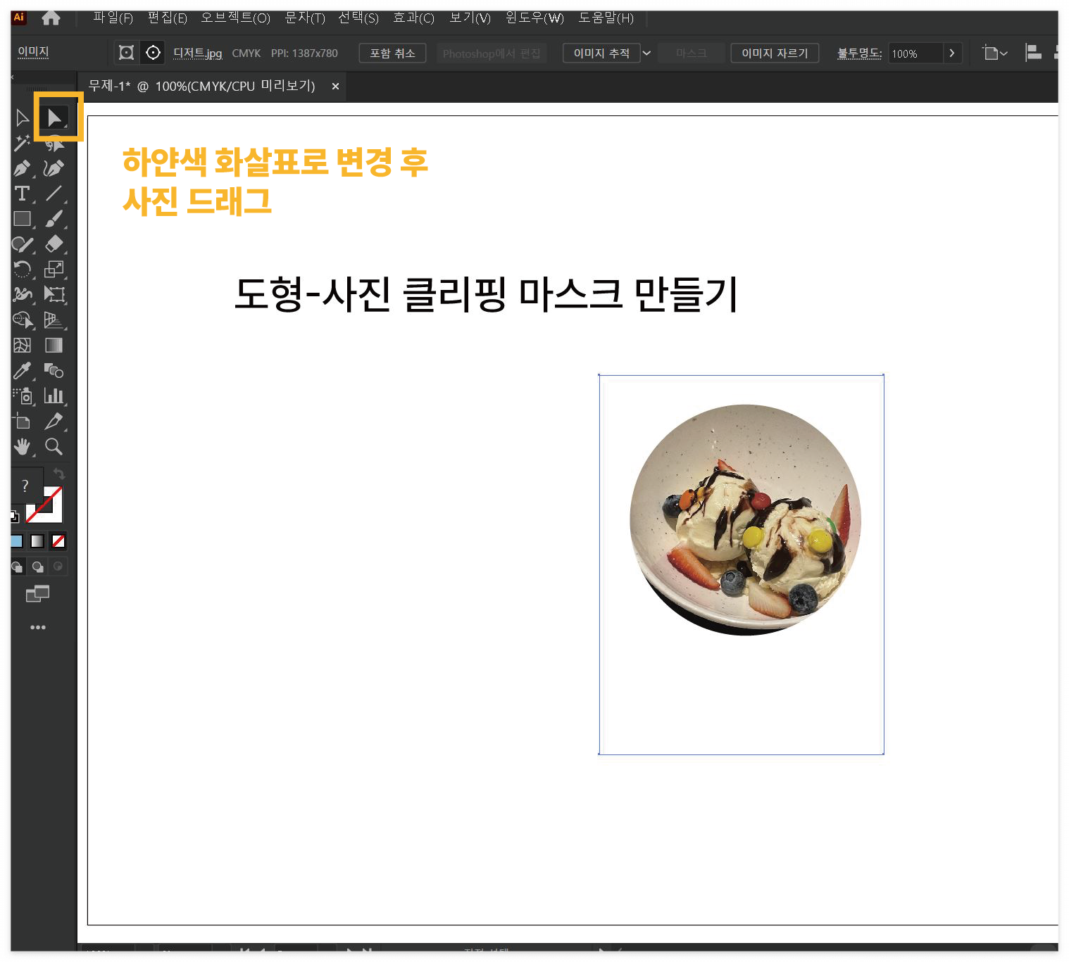Select the Rectangle tool
The image size is (1069, 962).
pos(23,219)
